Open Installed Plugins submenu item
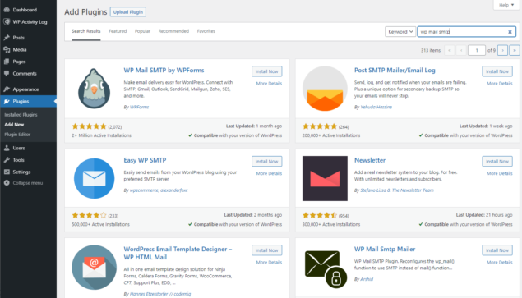522x298 pixels. point(21,115)
